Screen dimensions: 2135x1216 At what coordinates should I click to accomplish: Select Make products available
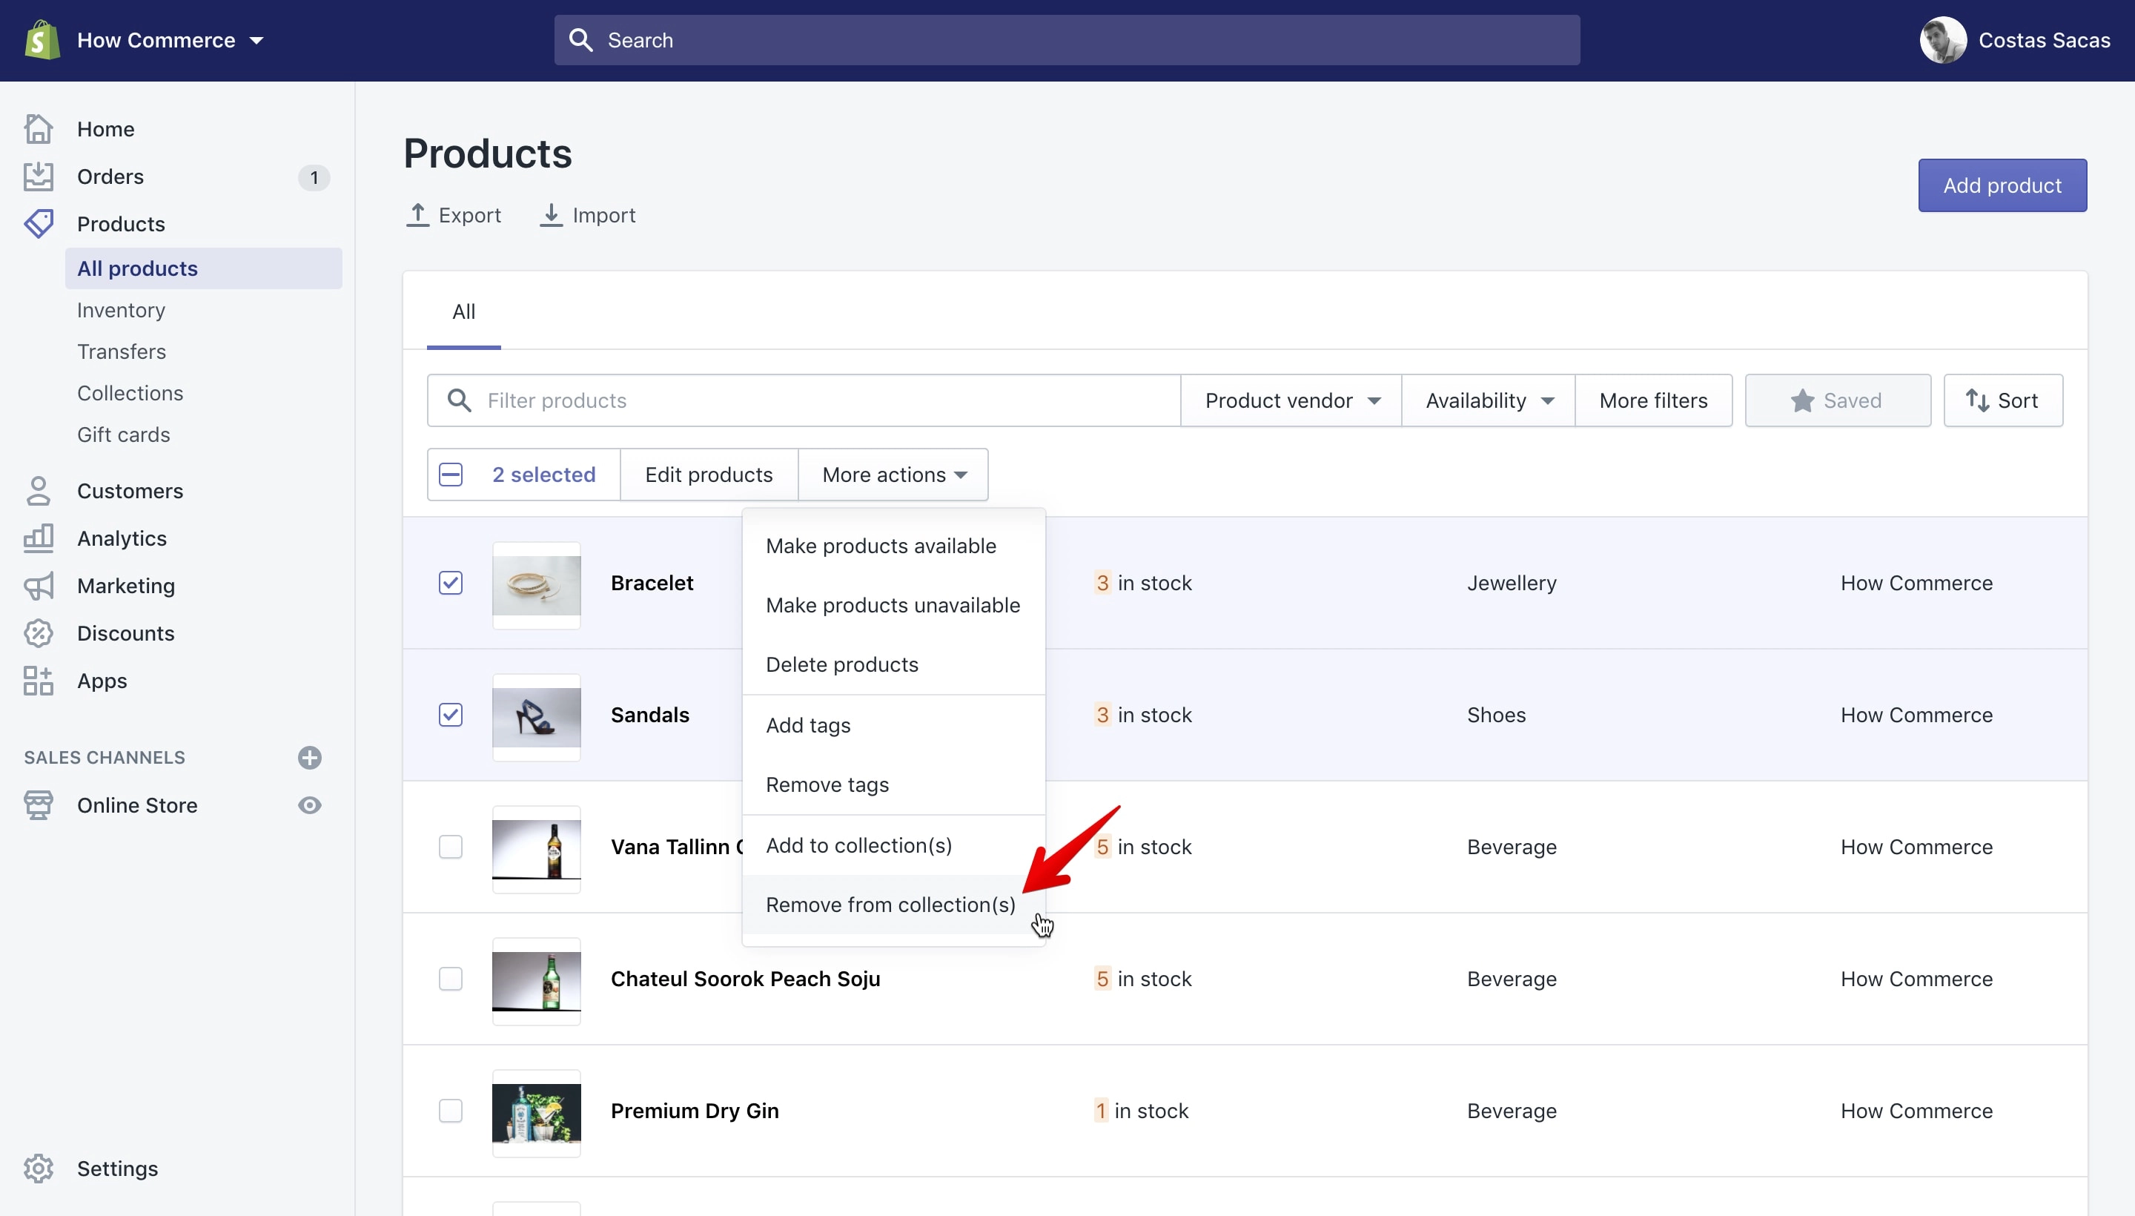click(893, 546)
